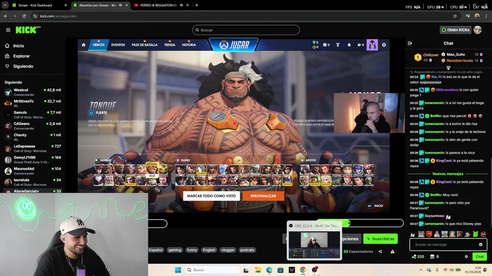Click the Español tag

coord(156,250)
